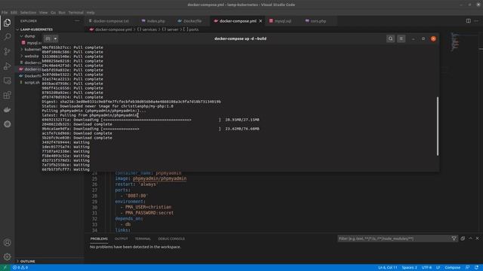Click errors and warnings count in status bar

point(20,267)
